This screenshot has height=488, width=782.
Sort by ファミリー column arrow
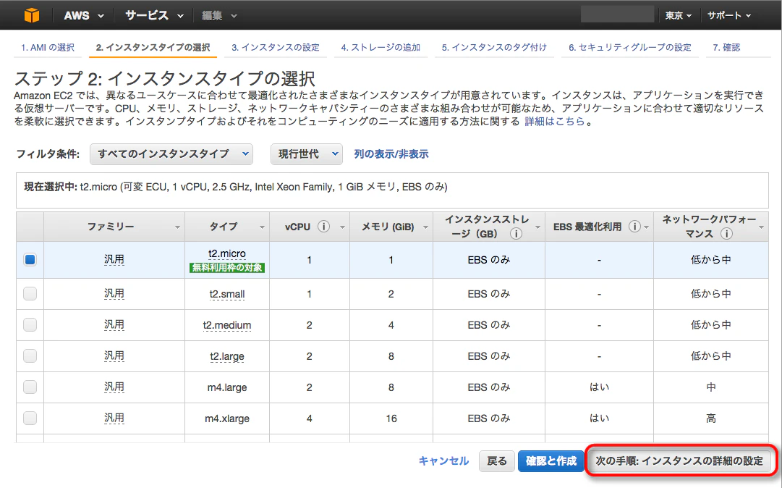tap(177, 227)
